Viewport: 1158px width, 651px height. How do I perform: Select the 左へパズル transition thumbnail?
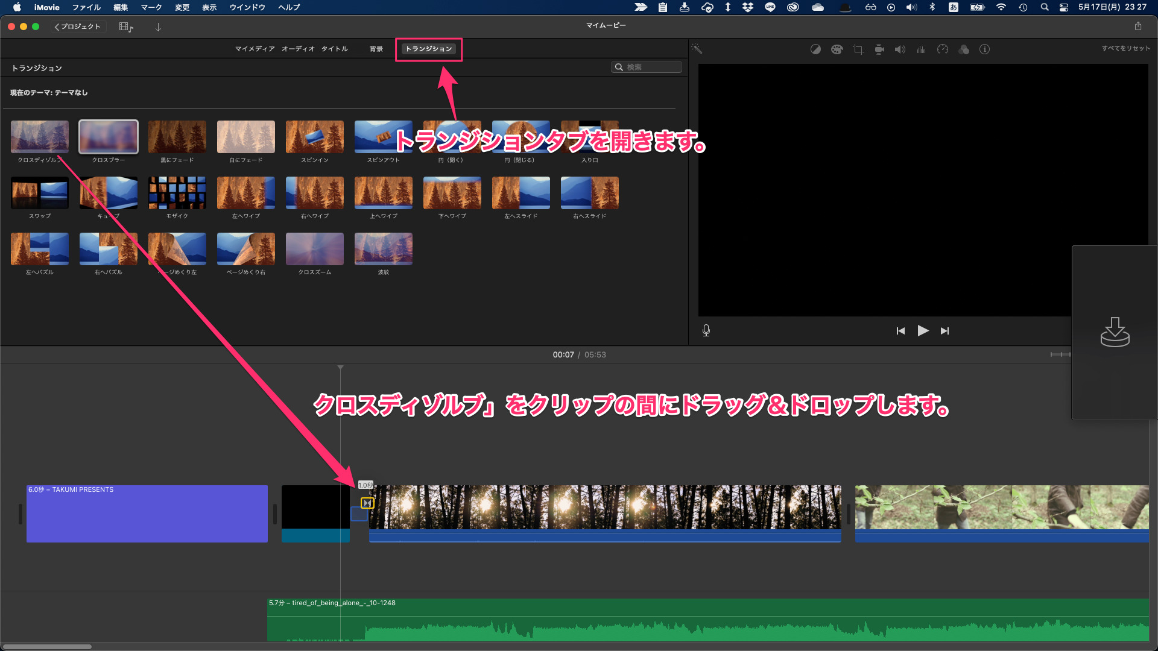click(x=40, y=249)
